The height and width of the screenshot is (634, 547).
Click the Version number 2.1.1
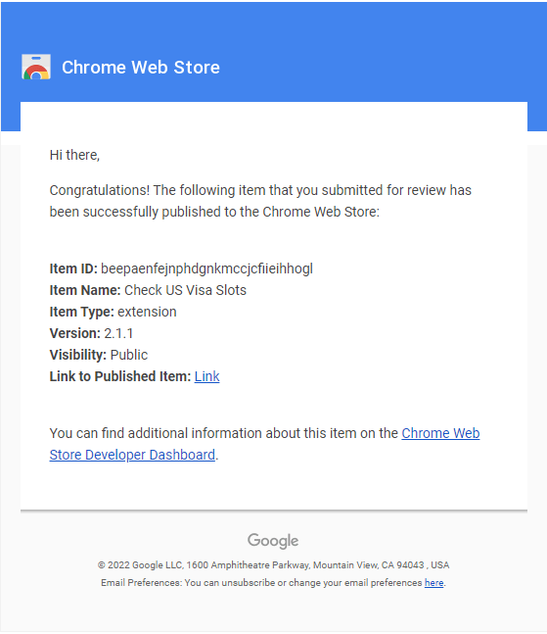click(x=118, y=333)
